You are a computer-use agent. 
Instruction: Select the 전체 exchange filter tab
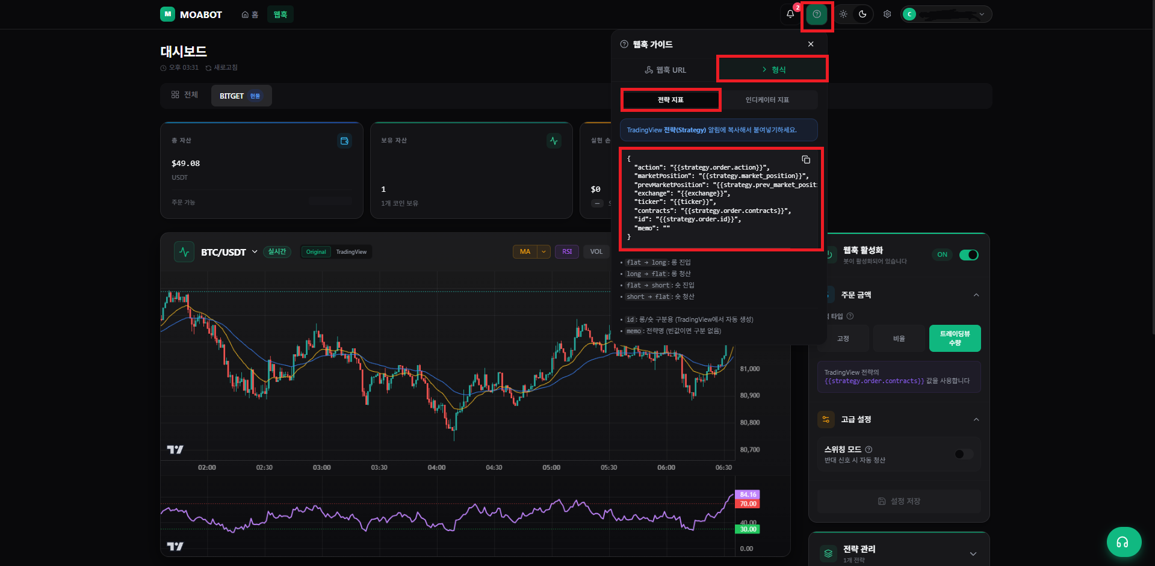pyautogui.click(x=185, y=95)
